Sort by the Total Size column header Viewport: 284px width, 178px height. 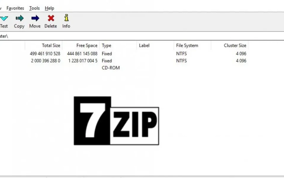tap(51, 46)
